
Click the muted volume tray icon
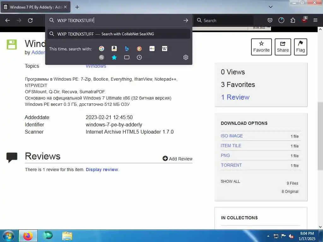coord(291,236)
